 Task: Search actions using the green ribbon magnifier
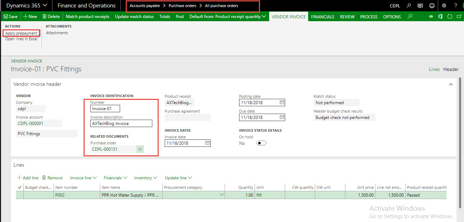click(410, 17)
